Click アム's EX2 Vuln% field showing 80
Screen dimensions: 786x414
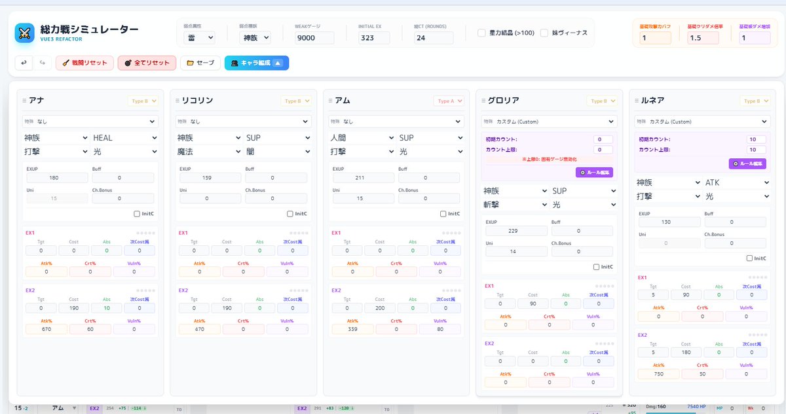click(x=441, y=330)
